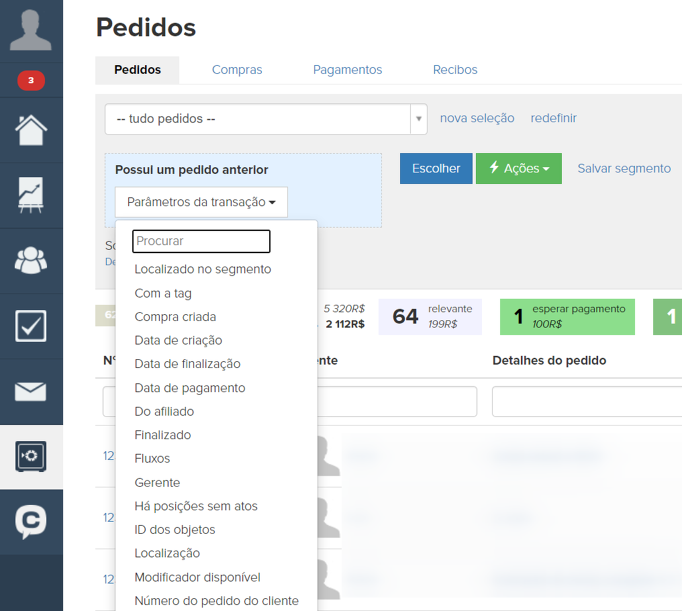Expand the green Ações dropdown button
The image size is (682, 611).
click(518, 169)
